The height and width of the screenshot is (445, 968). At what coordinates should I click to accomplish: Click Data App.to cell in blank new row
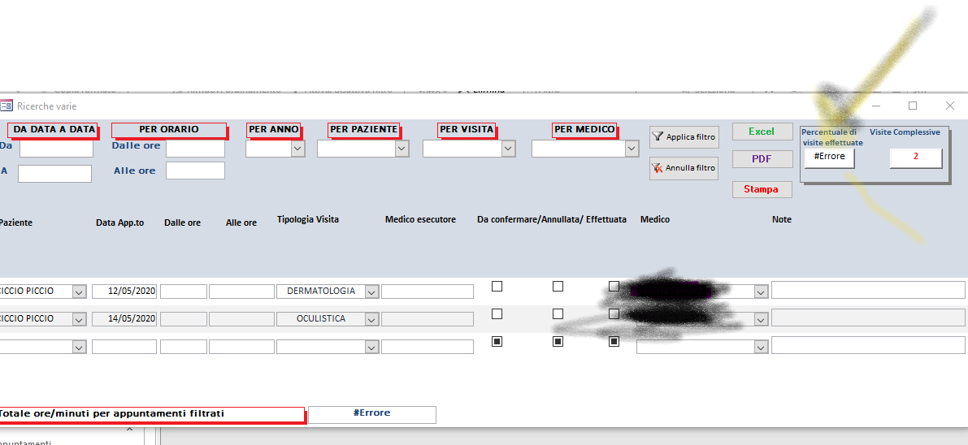tap(124, 347)
